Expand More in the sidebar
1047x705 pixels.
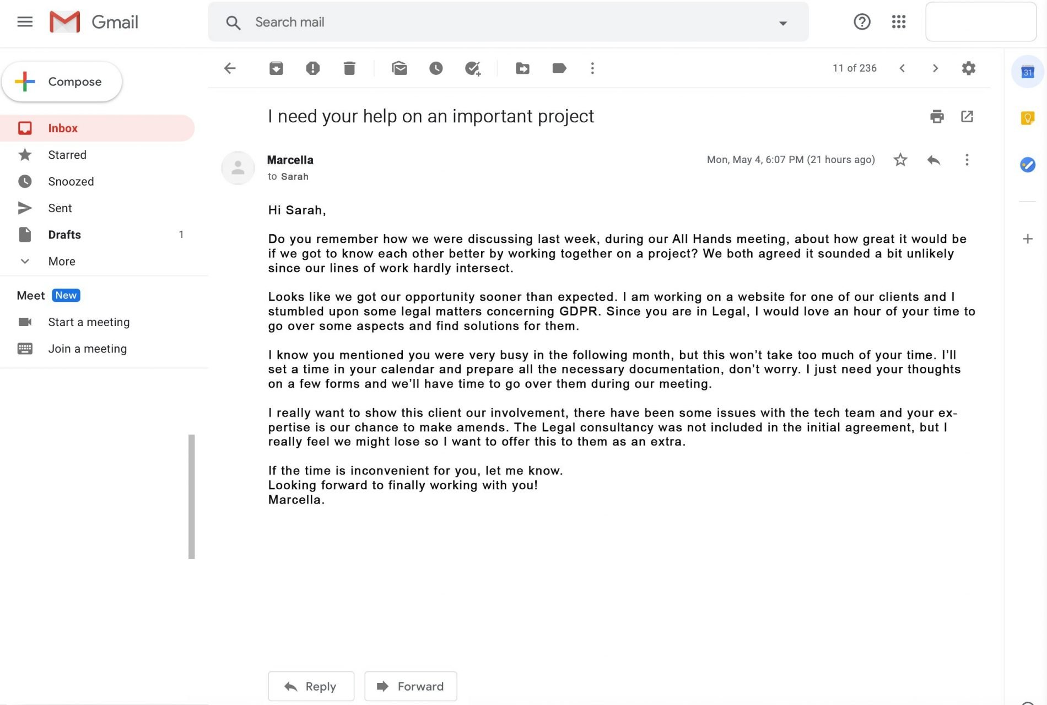pyautogui.click(x=61, y=261)
